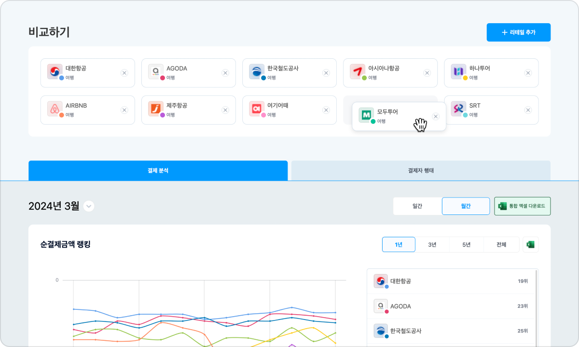The height and width of the screenshot is (347, 579).
Task: Click the 아시아나항공 logo icon
Action: coord(357,72)
